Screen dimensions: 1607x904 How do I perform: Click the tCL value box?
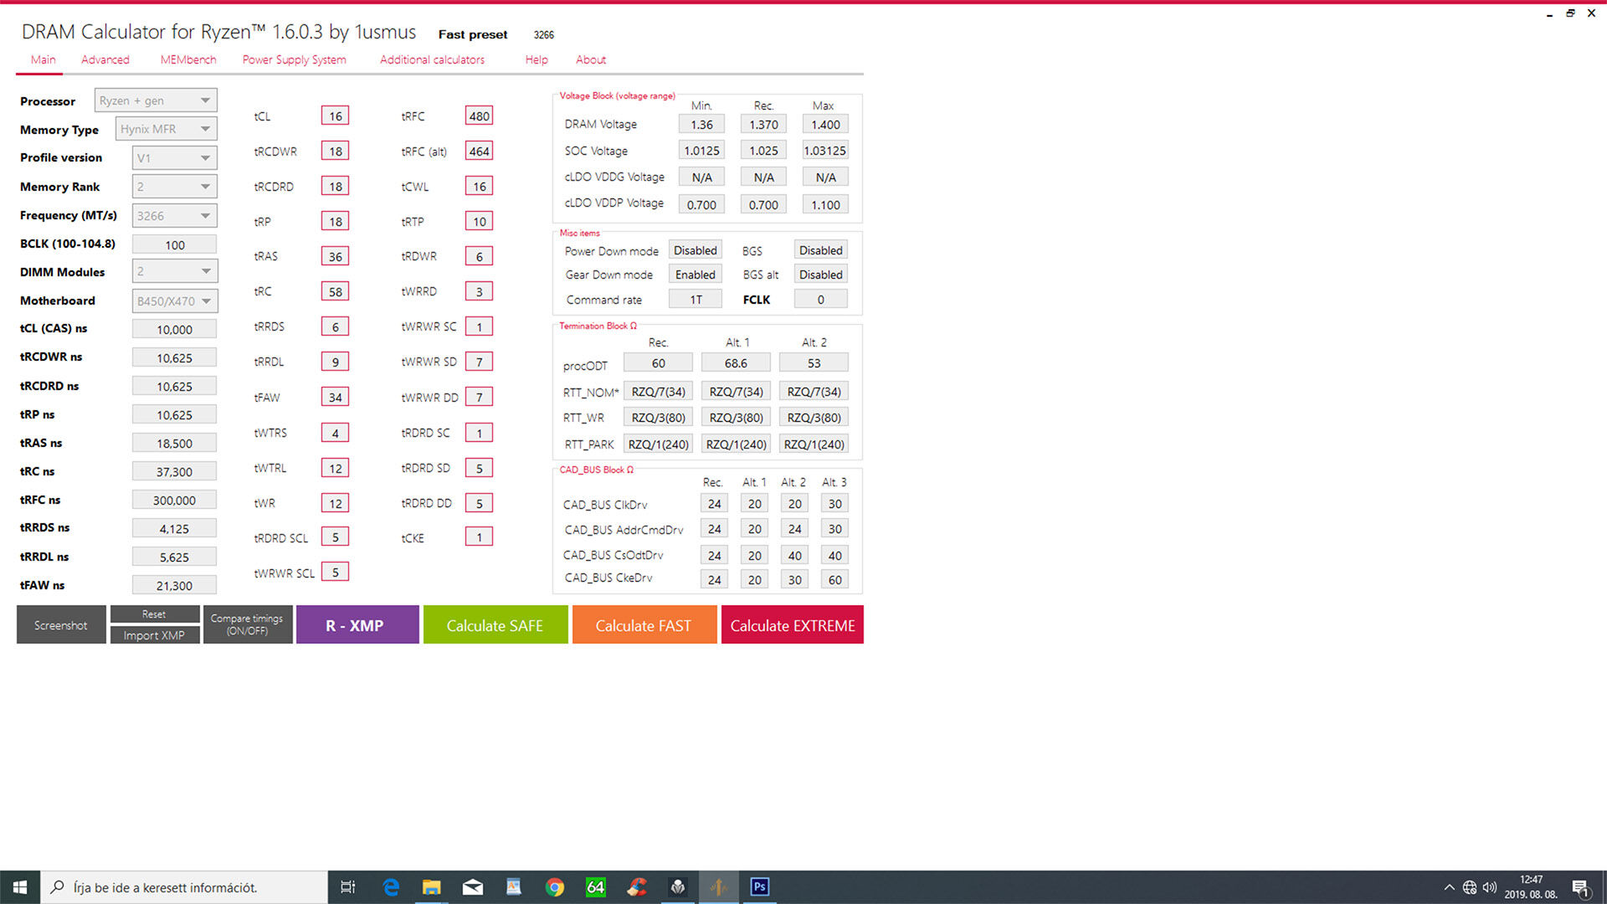[x=335, y=116]
